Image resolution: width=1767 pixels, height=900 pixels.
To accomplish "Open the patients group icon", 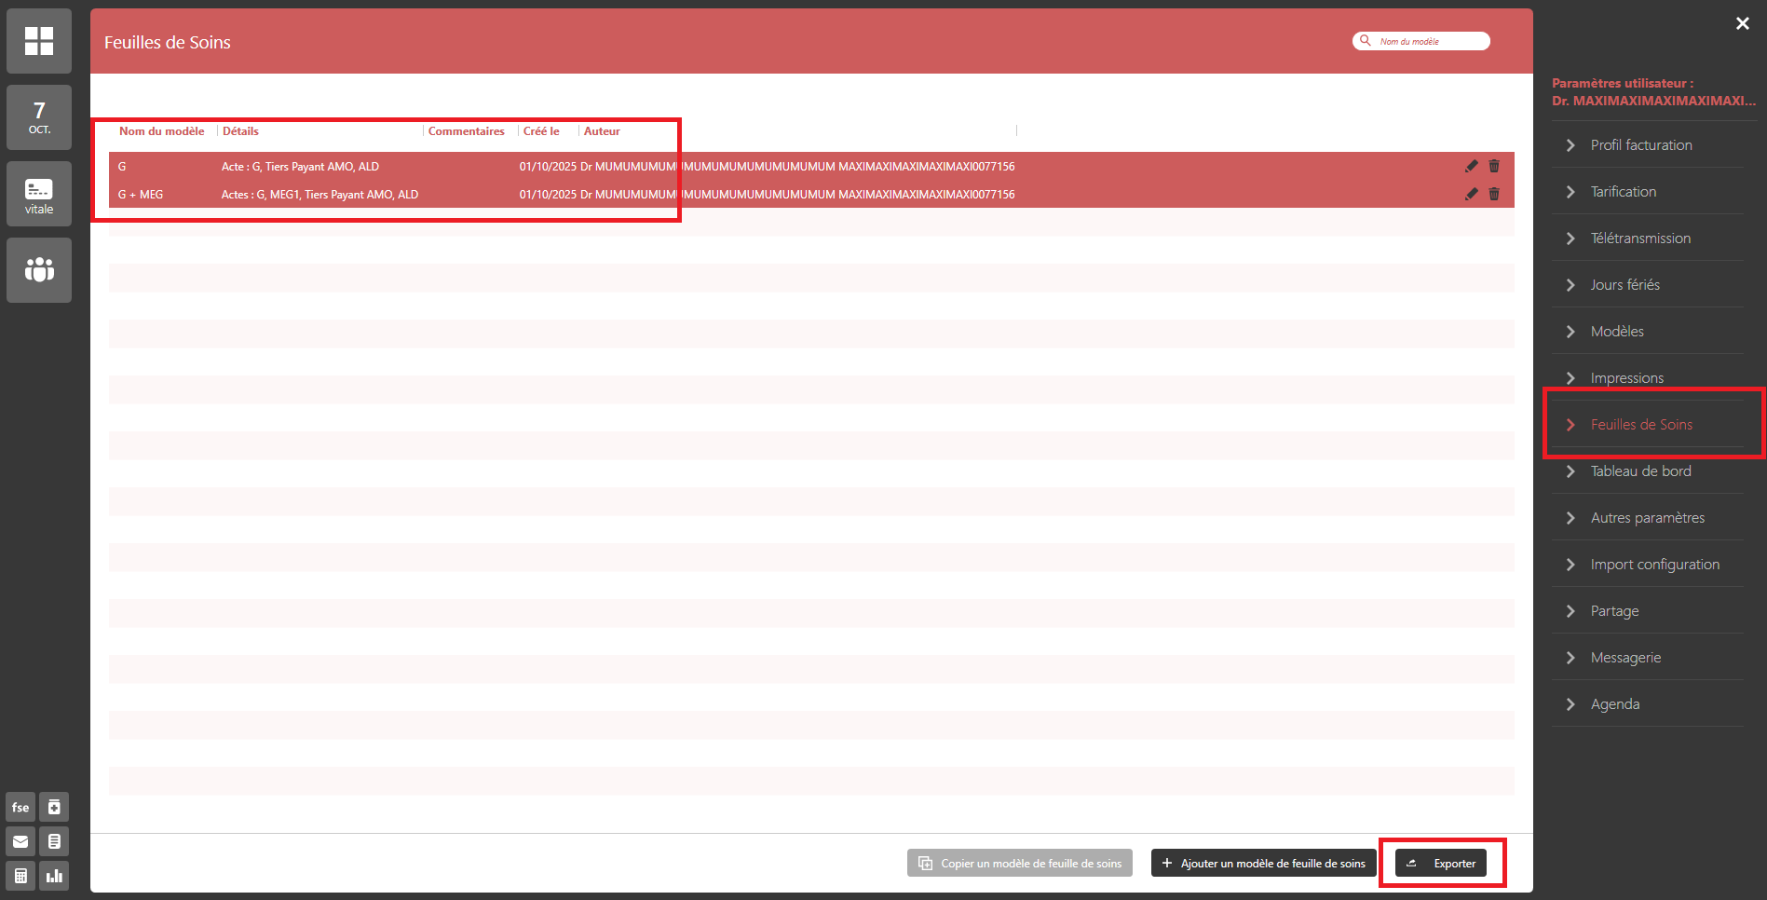I will click(39, 270).
